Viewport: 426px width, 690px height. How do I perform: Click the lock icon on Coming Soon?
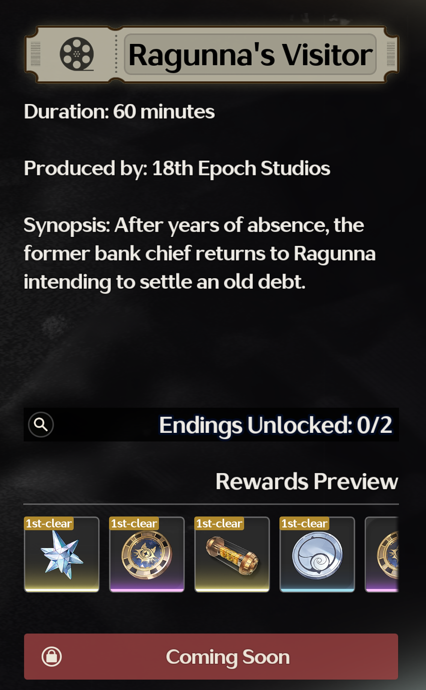tap(51, 657)
